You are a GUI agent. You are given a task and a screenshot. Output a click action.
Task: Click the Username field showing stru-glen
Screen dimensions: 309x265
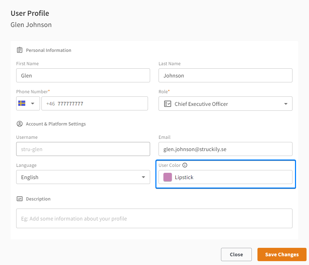point(83,149)
